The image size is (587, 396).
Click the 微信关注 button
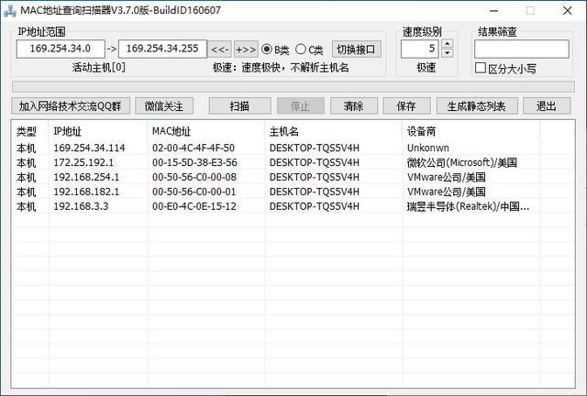(x=164, y=106)
